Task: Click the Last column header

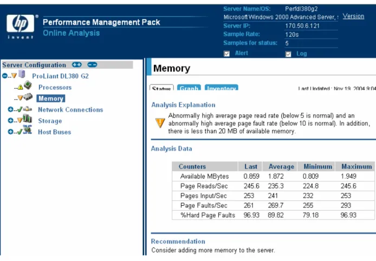Action: click(251, 167)
